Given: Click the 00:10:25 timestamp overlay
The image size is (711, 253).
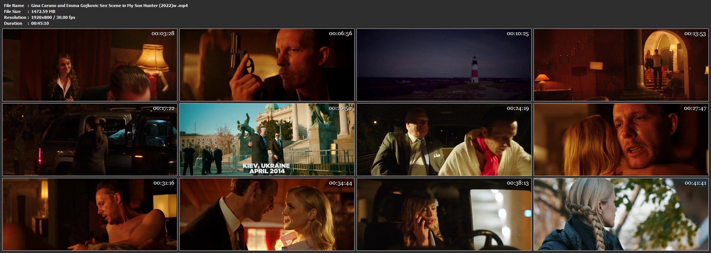Looking at the screenshot, I should pyautogui.click(x=518, y=34).
